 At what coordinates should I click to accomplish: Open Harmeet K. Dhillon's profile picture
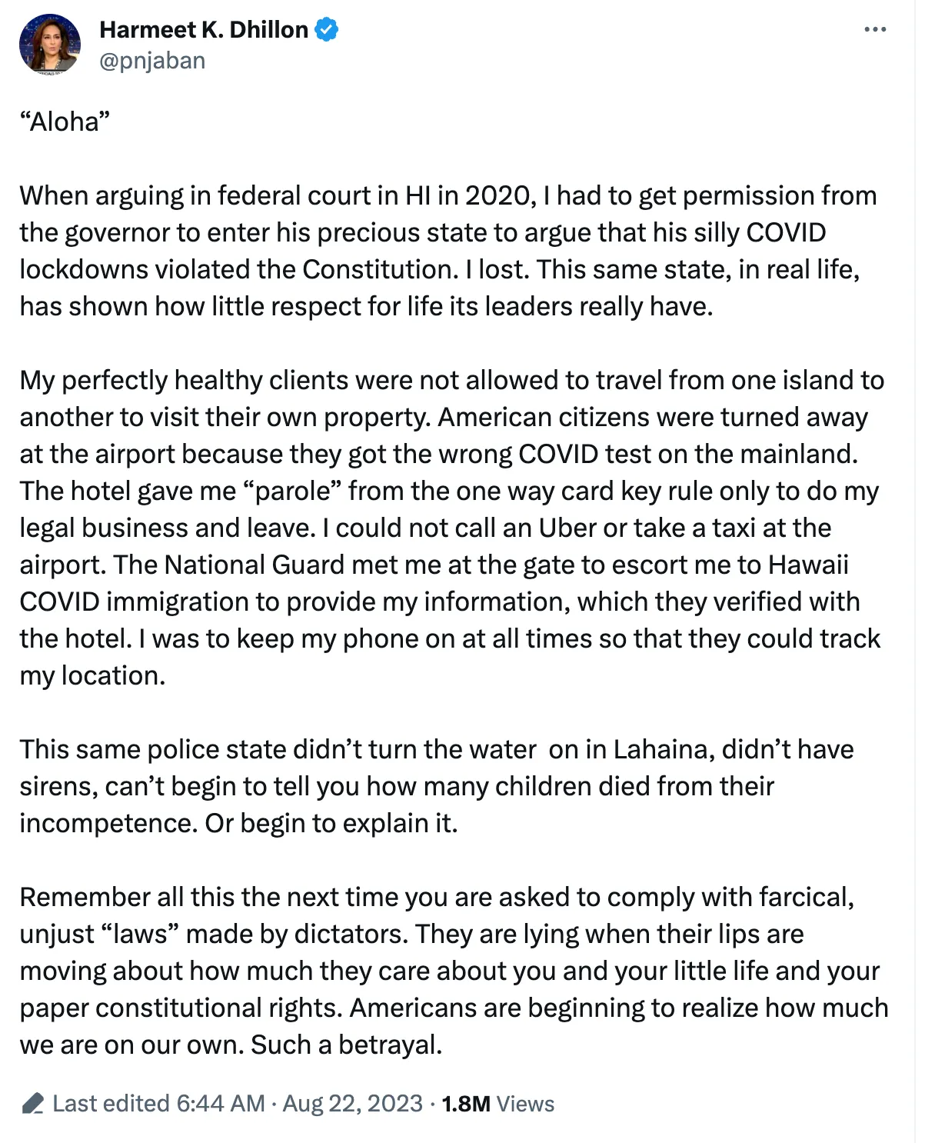(50, 44)
